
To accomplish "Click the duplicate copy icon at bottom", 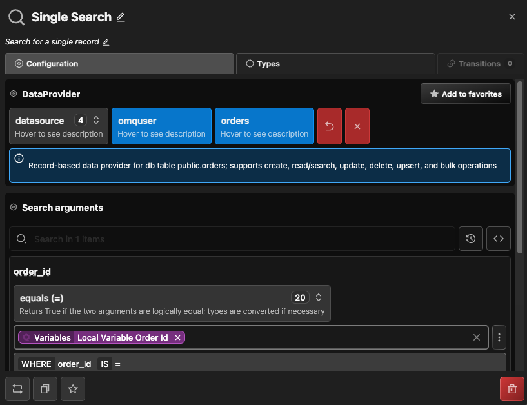I will tap(45, 389).
